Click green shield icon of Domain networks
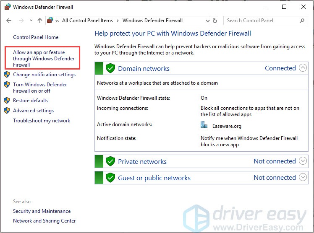The width and height of the screenshot is (314, 233). click(110, 68)
